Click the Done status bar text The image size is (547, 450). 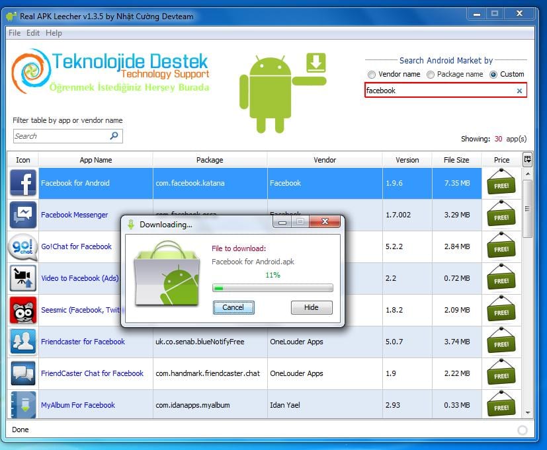coord(21,430)
